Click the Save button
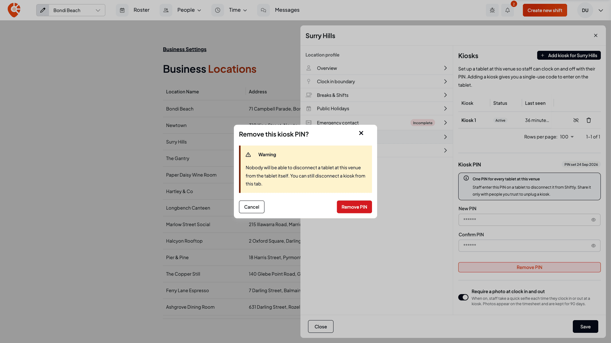This screenshot has width=611, height=343. pos(586,326)
